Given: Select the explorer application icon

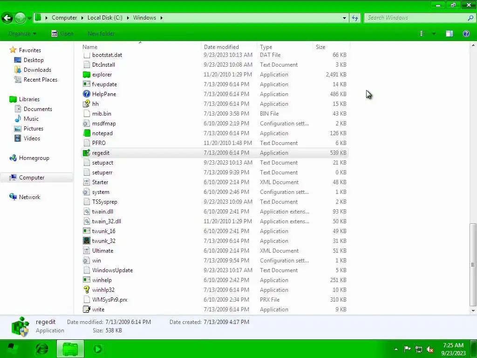Looking at the screenshot, I should [87, 75].
